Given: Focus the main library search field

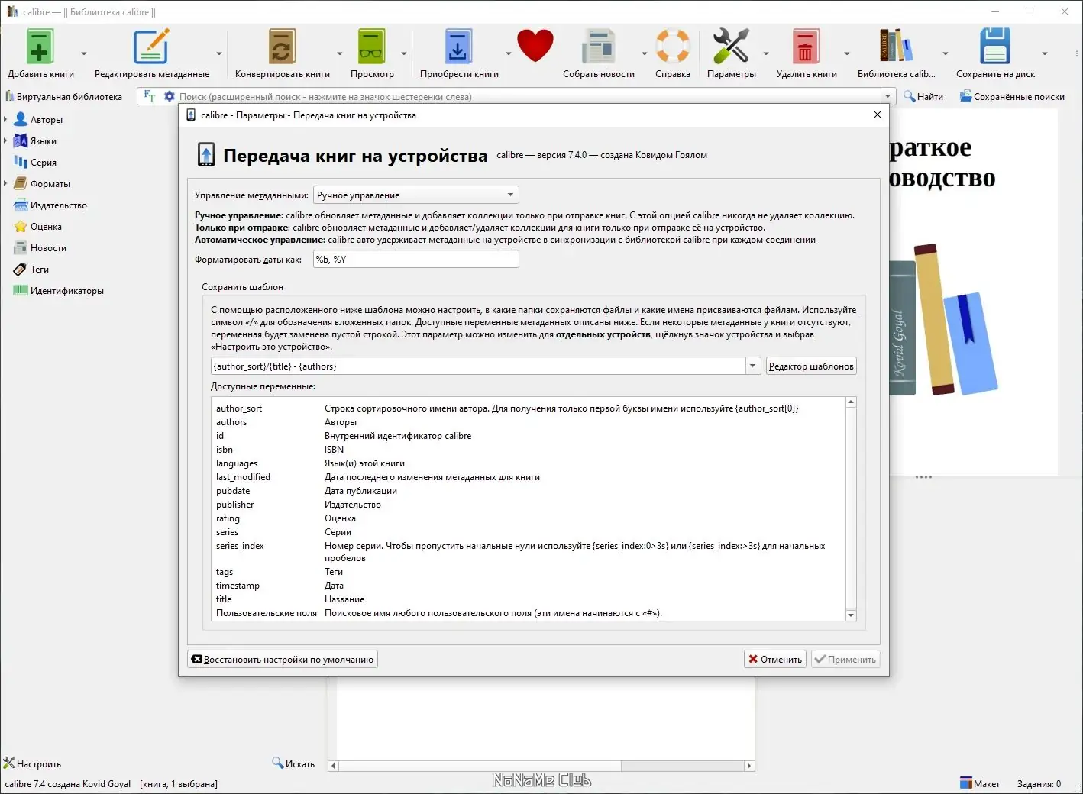Looking at the screenshot, I should point(529,97).
